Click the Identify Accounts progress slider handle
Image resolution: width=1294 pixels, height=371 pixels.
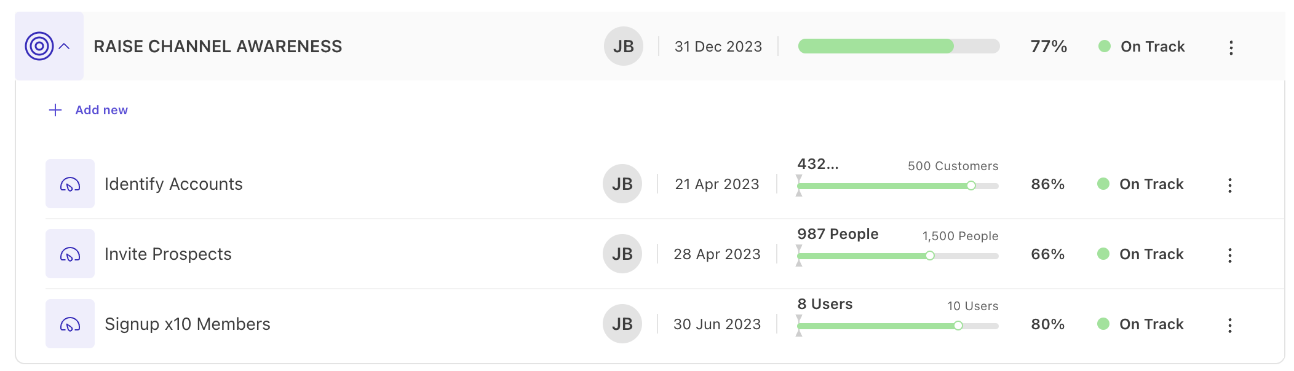pos(971,185)
